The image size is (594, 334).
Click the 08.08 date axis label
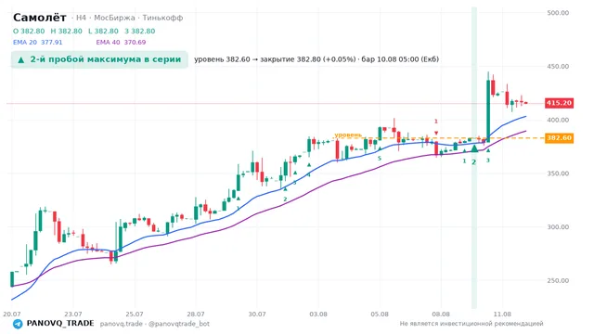click(441, 314)
